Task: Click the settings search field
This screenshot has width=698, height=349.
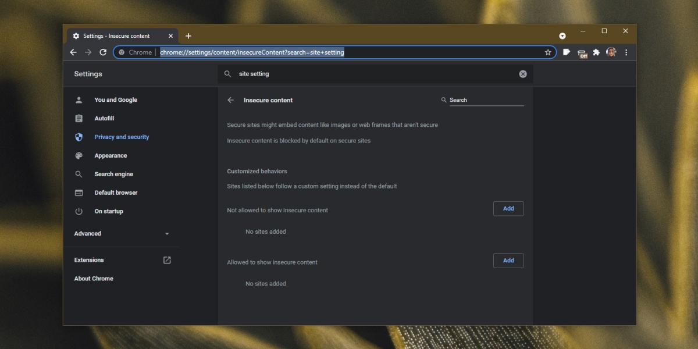Action: click(x=375, y=74)
